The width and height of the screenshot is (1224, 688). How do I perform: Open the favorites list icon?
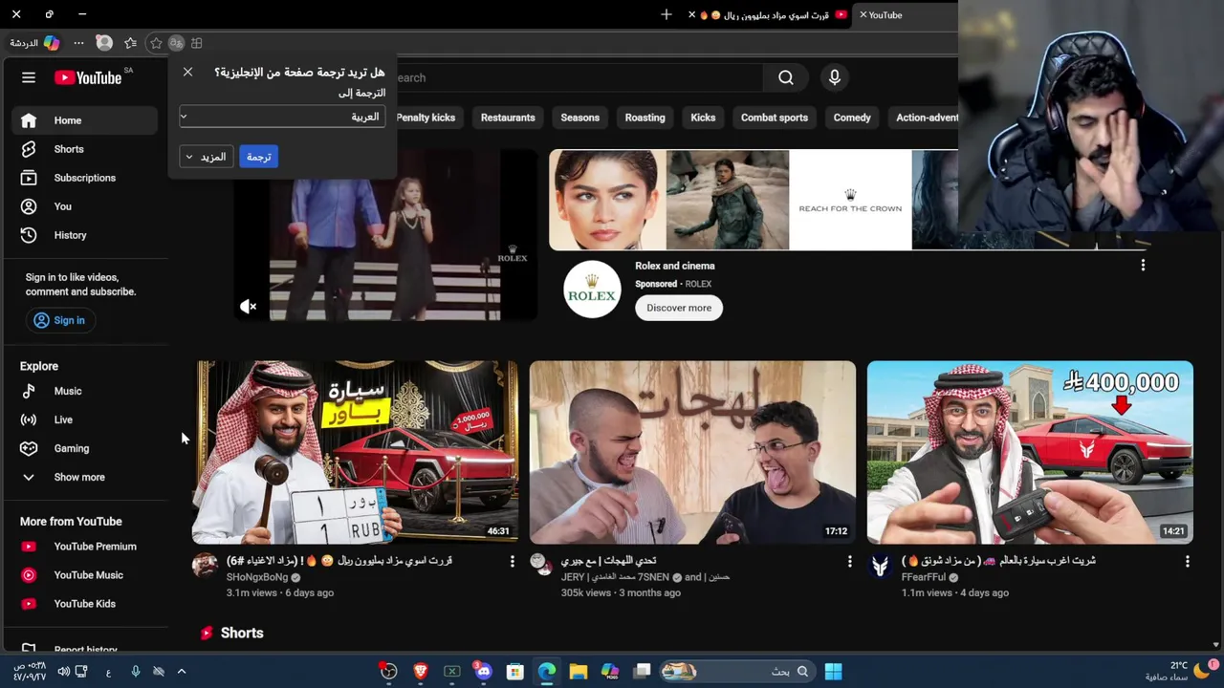coord(130,43)
